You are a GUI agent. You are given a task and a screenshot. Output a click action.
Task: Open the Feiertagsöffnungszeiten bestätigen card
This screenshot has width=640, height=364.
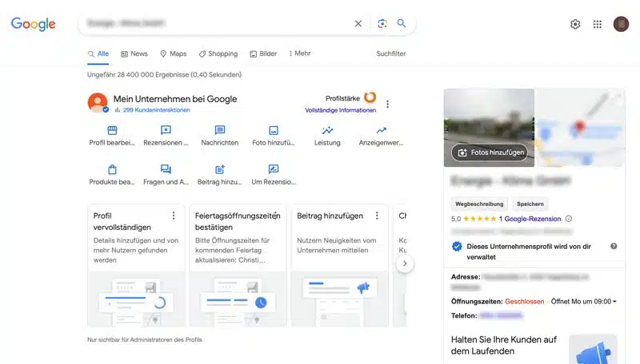[238, 266]
